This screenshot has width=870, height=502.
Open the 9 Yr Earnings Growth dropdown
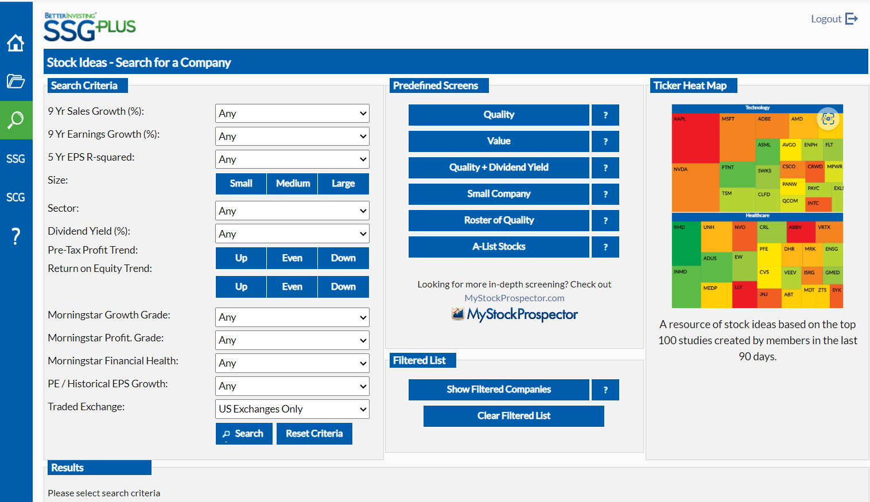293,137
